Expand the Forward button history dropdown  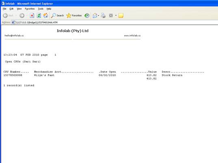(x=26, y=15)
